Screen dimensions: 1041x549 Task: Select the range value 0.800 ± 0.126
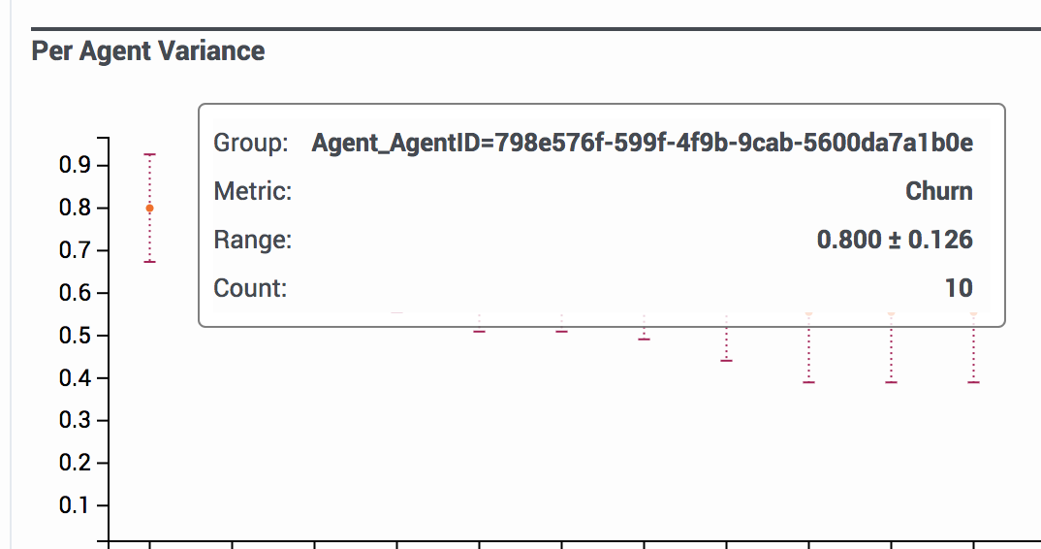click(x=895, y=240)
